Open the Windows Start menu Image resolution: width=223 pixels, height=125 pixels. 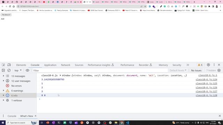3,123
